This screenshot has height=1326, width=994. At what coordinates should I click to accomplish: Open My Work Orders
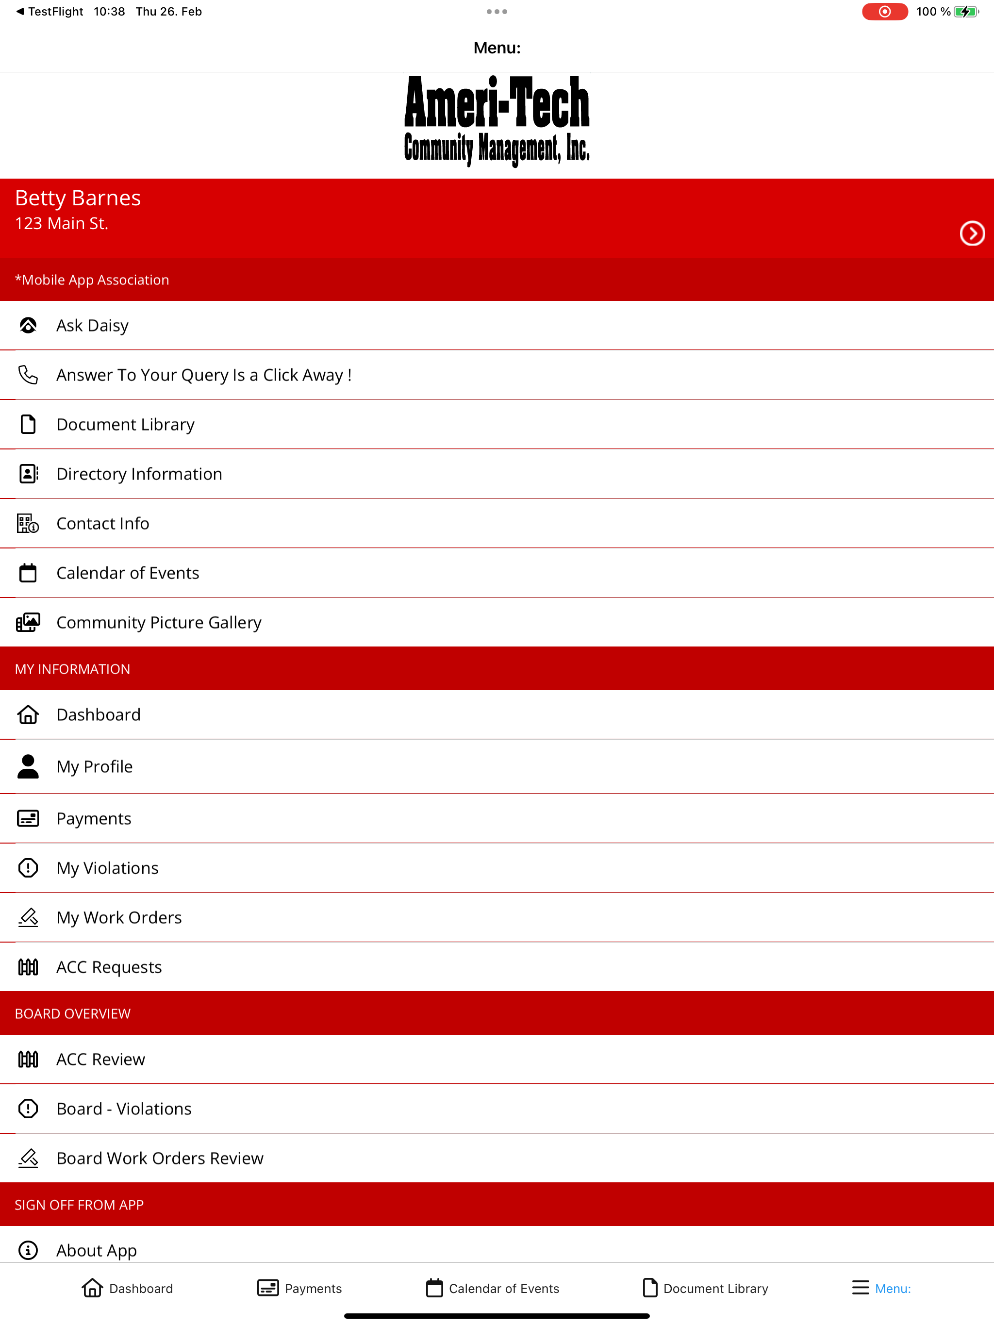coord(497,917)
